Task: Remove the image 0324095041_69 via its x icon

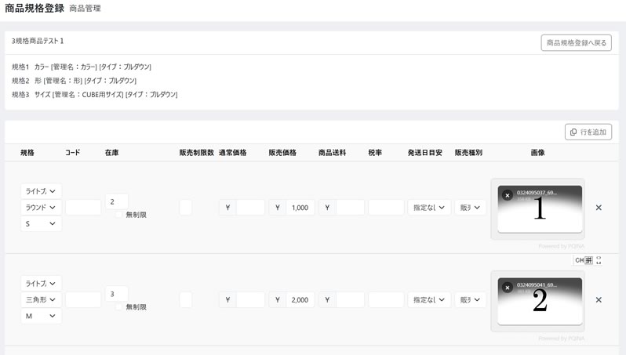Action: coord(508,288)
